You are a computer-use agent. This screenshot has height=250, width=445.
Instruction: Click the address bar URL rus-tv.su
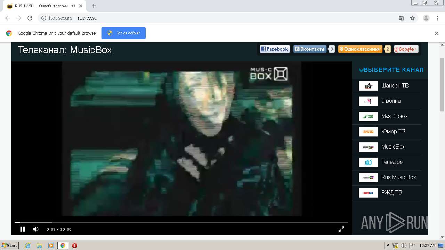point(88,18)
